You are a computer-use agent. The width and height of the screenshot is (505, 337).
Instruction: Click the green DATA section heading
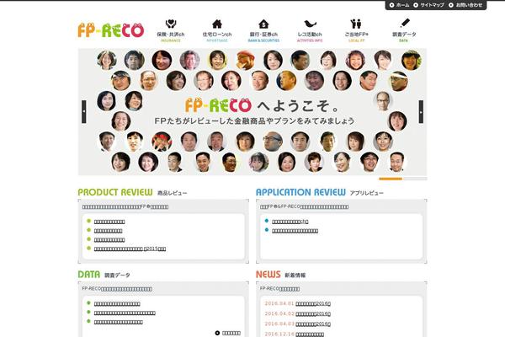89,275
